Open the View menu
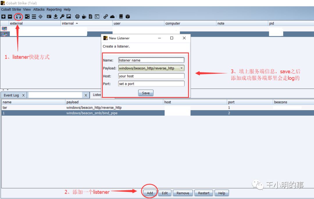 tap(27, 9)
